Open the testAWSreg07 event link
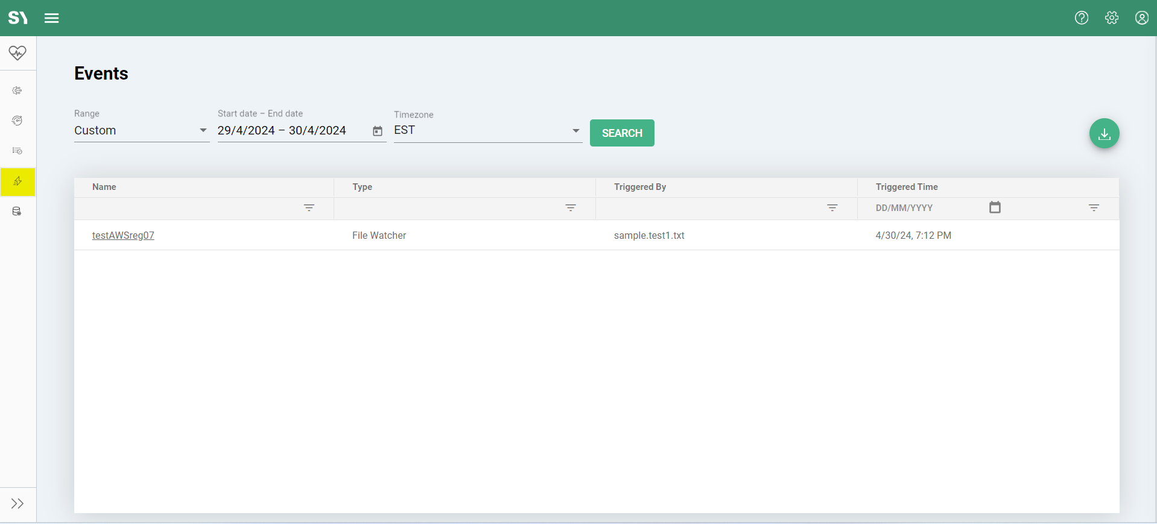 (x=123, y=235)
